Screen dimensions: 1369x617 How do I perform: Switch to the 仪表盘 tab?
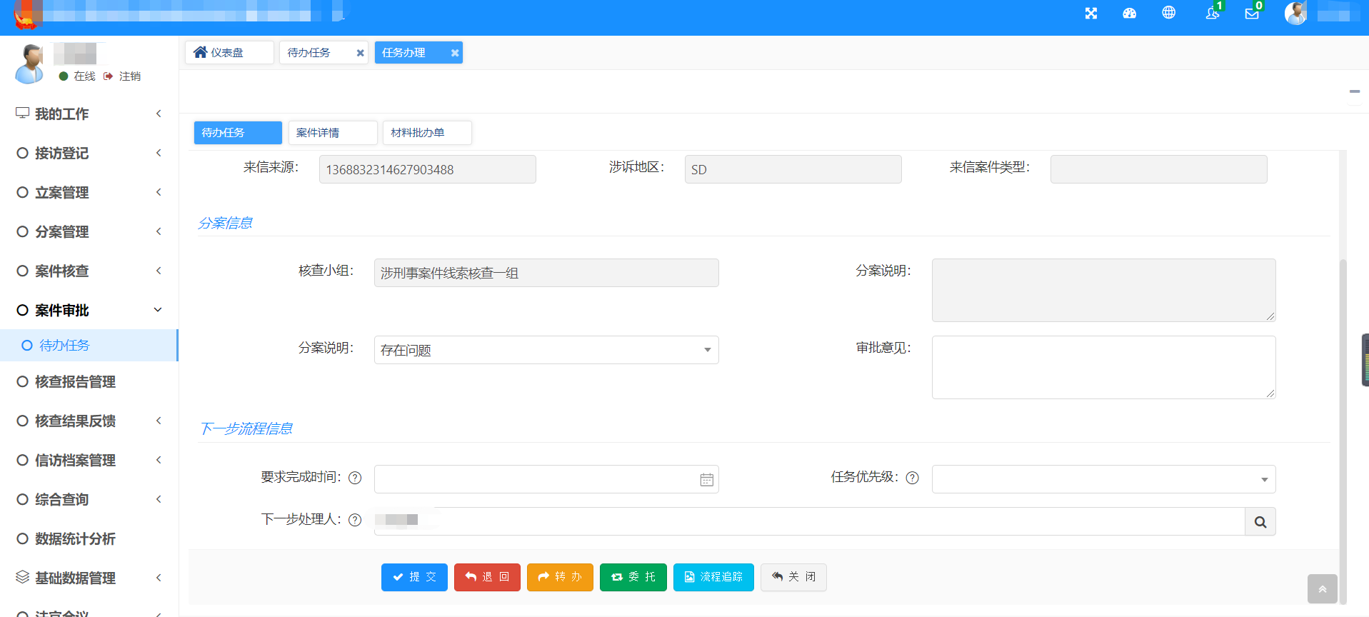(229, 53)
